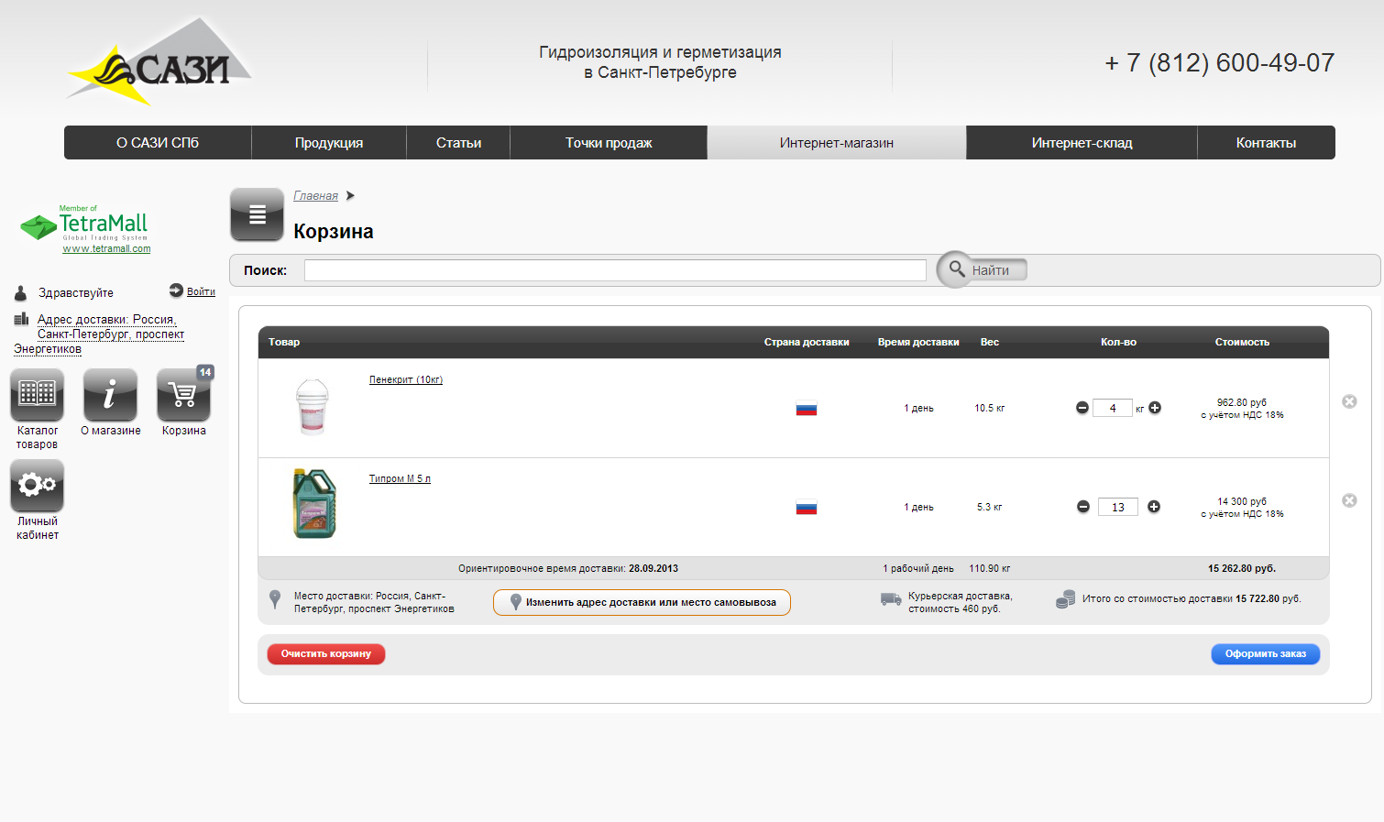Open the Корзина cart icon
Image resolution: width=1384 pixels, height=822 pixels.
[183, 395]
